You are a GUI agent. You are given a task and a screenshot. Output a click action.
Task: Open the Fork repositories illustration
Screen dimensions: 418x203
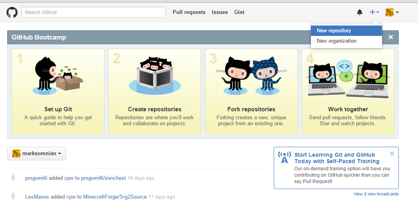tap(251, 76)
